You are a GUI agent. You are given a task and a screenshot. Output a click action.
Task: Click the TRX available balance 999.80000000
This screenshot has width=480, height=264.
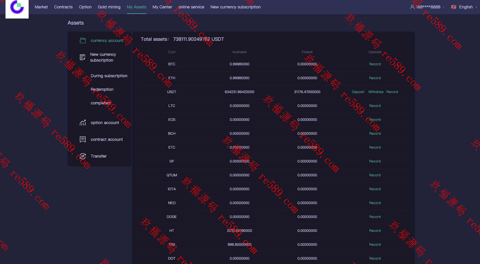coord(239,245)
